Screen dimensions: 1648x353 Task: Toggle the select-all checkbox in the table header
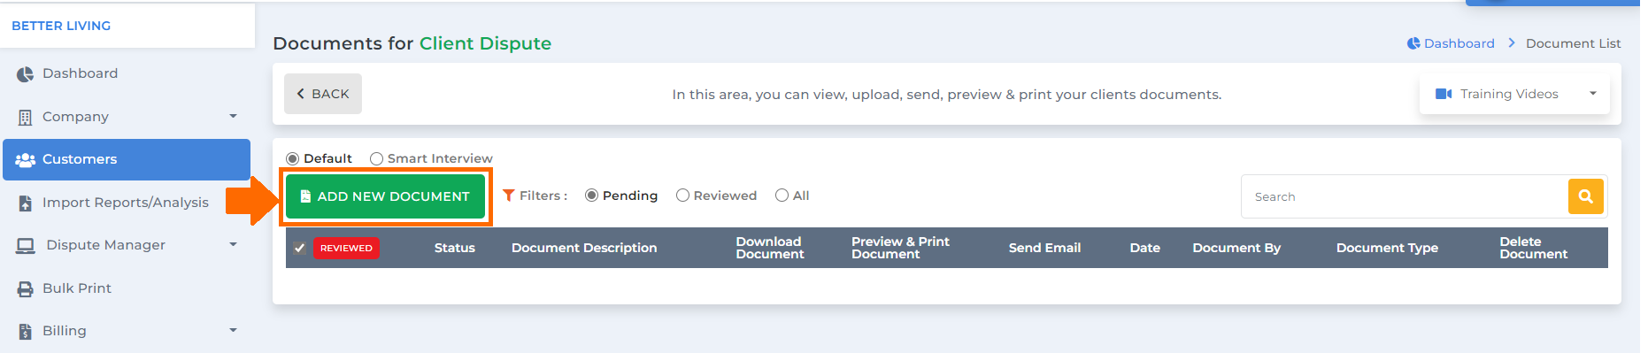[x=299, y=248]
